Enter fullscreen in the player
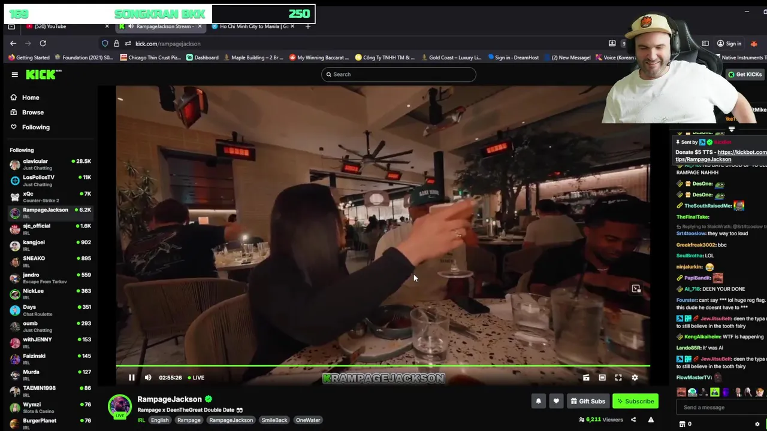Screen dimensions: 767x431 coord(618,378)
